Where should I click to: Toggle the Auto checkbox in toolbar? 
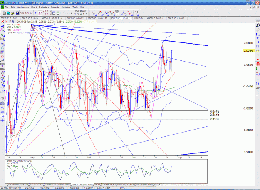coord(117,13)
